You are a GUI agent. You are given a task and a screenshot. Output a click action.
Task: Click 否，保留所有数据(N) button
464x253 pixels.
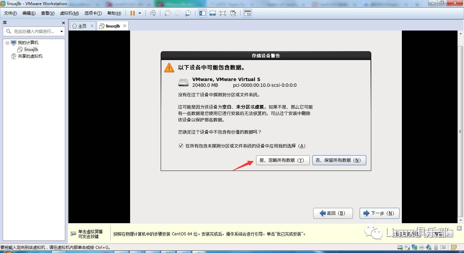click(339, 160)
